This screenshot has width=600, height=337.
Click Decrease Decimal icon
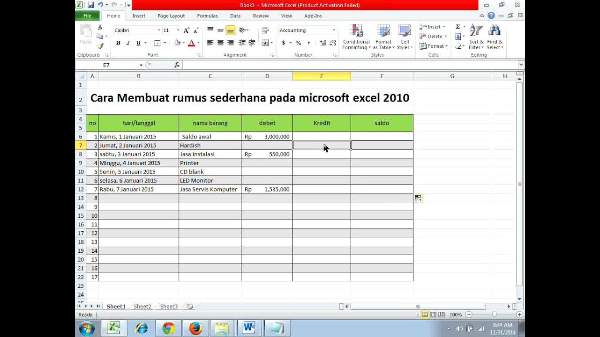[x=333, y=43]
